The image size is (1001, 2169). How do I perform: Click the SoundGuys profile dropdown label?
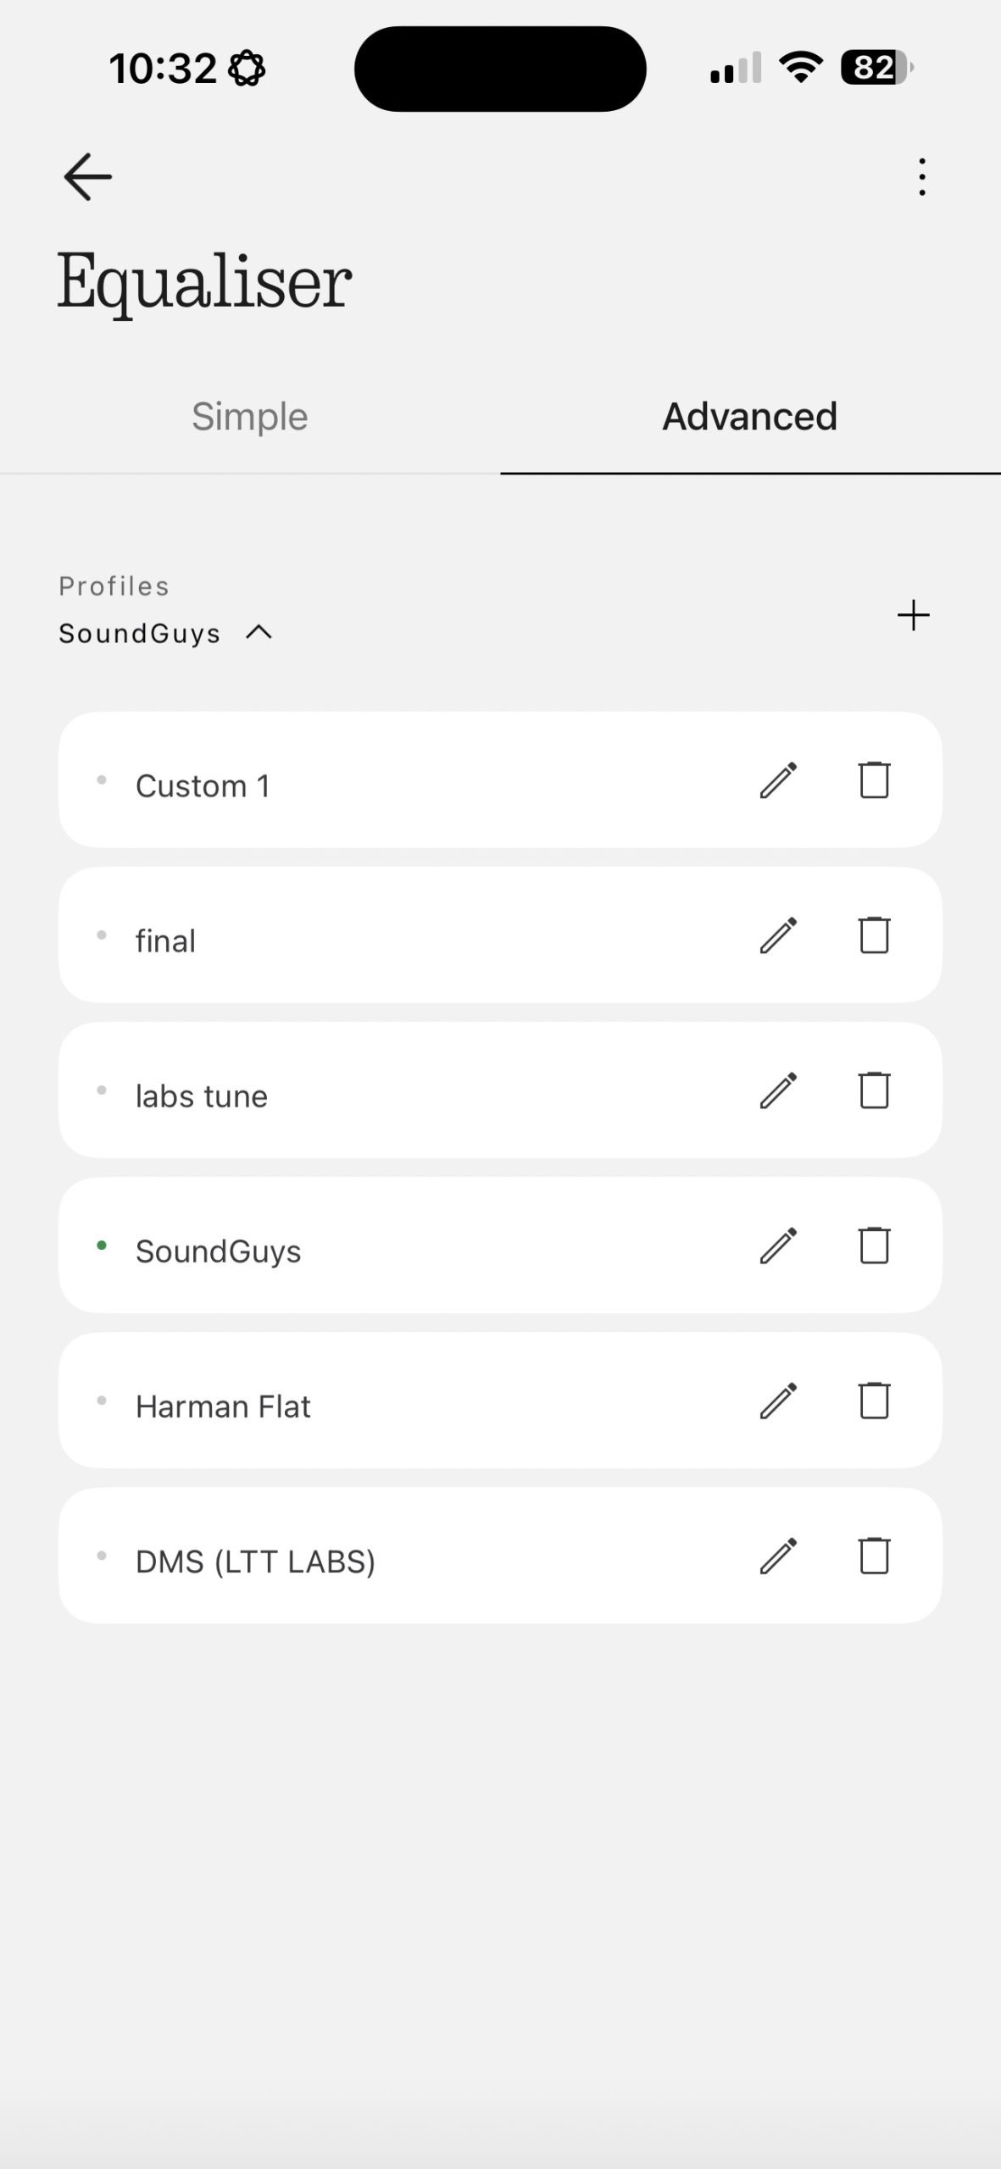click(140, 634)
